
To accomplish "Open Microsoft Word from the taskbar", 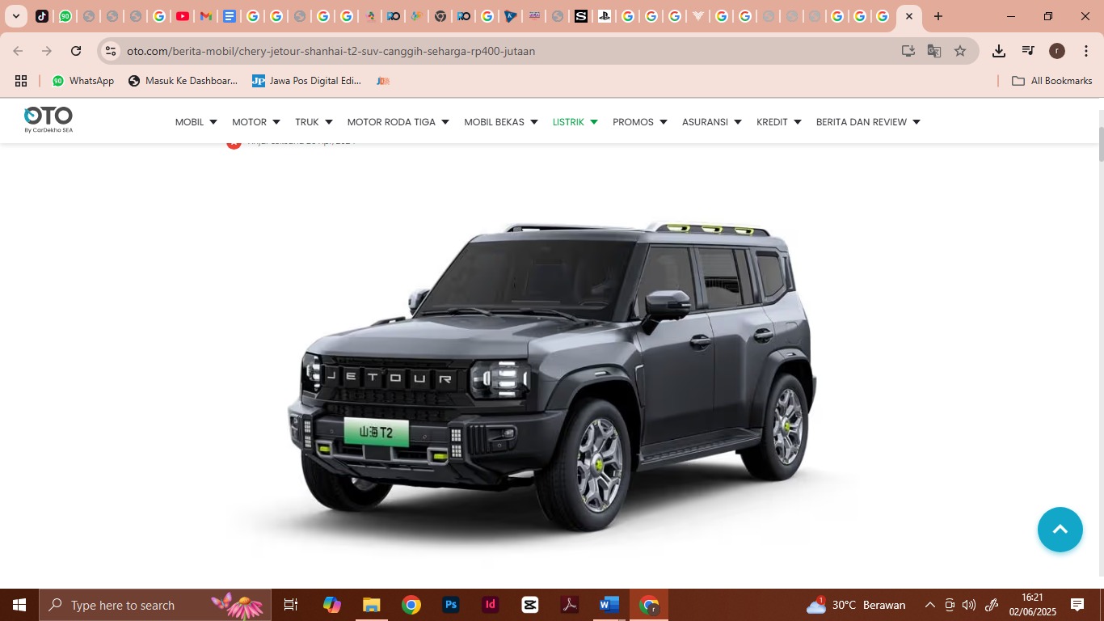I will coord(609,605).
